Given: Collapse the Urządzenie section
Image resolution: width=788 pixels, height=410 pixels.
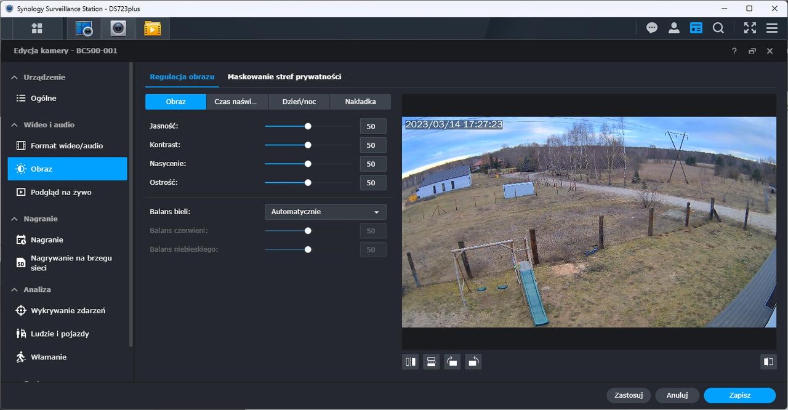Looking at the screenshot, I should pyautogui.click(x=15, y=78).
